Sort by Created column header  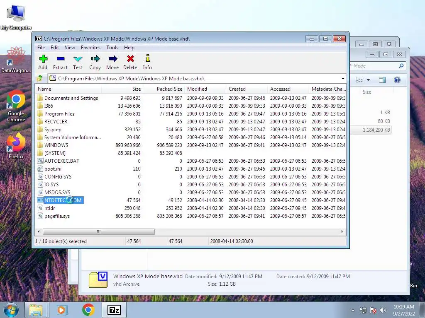247,89
